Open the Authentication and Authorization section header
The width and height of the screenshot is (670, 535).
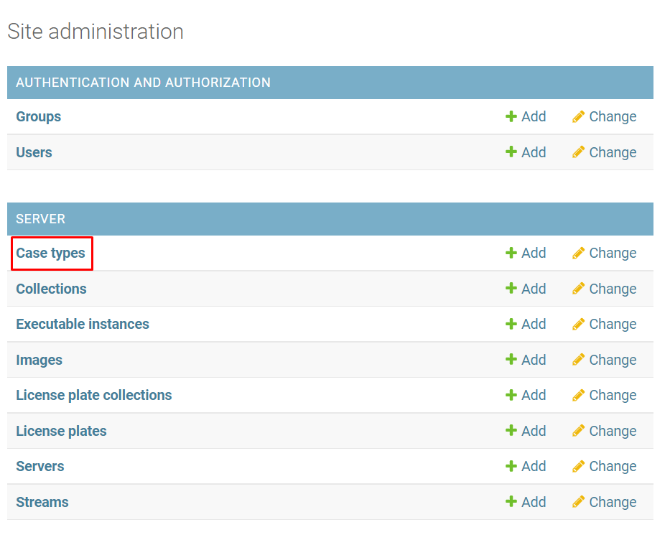pyautogui.click(x=143, y=83)
